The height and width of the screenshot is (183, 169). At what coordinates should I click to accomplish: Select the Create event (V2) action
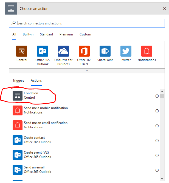[x=36, y=152]
